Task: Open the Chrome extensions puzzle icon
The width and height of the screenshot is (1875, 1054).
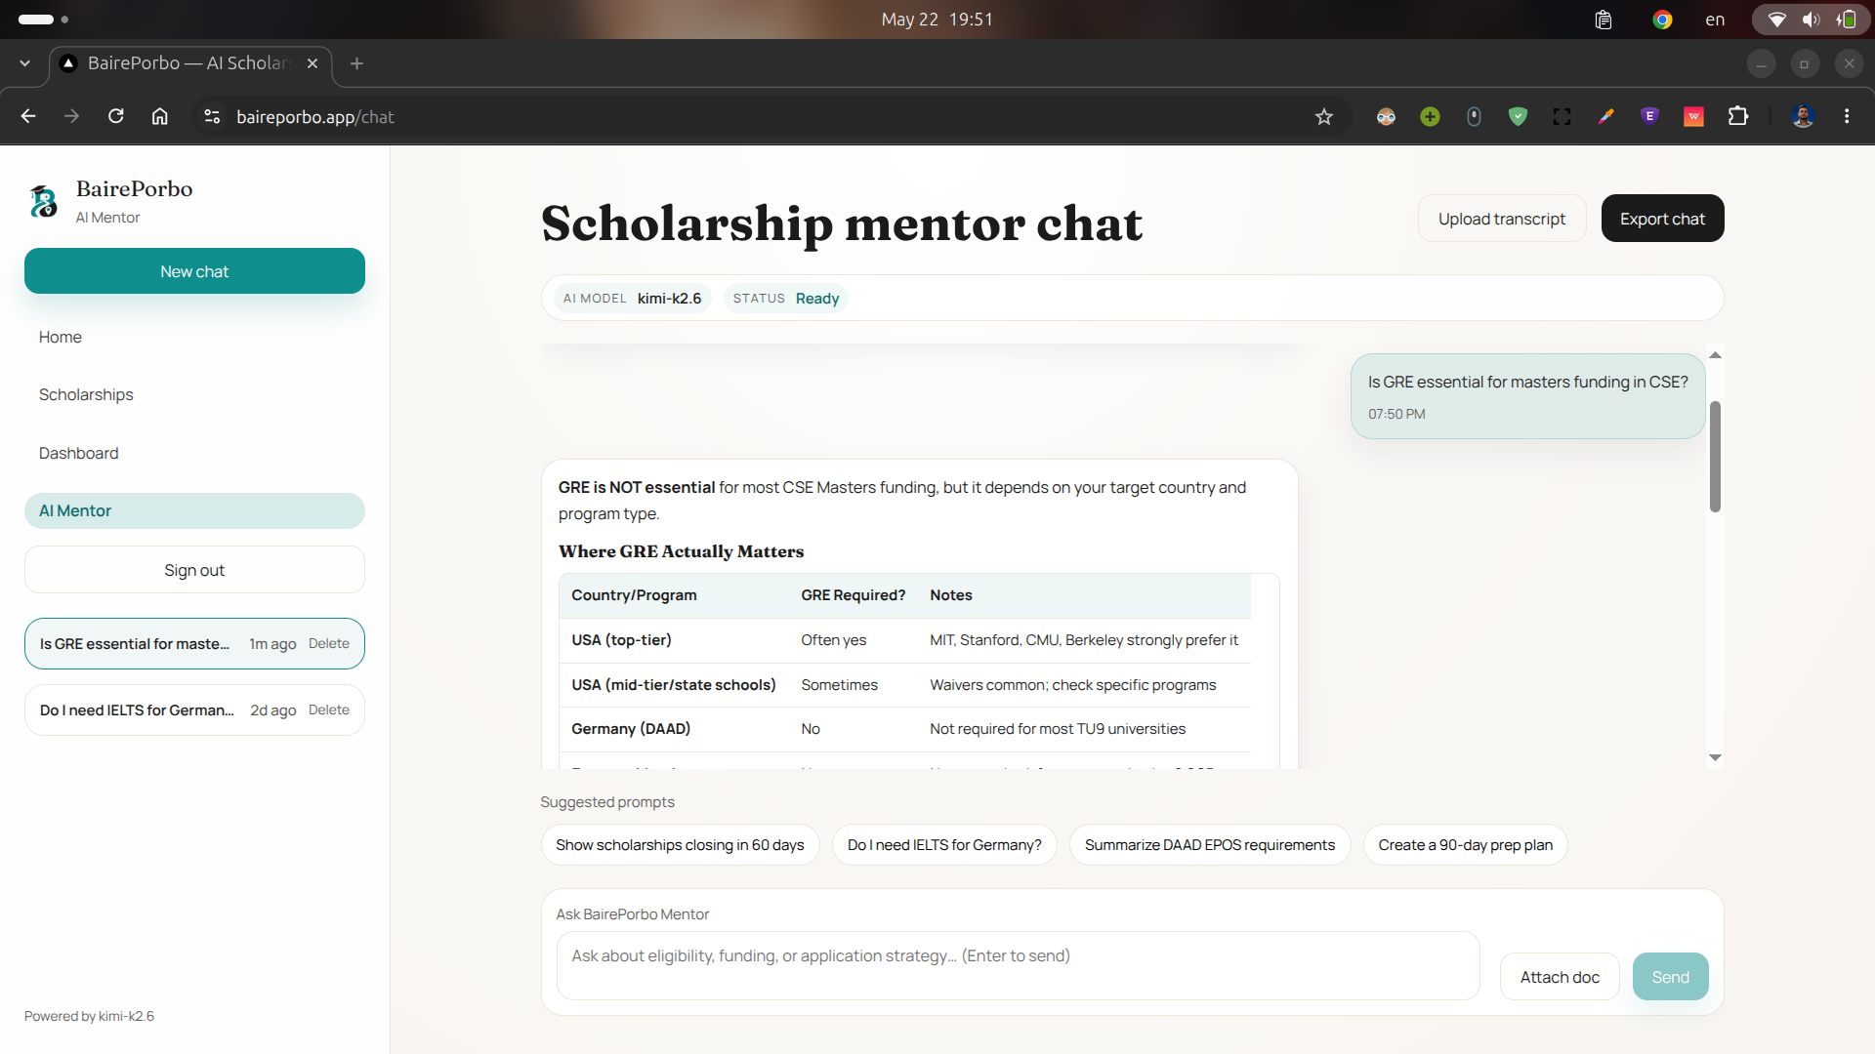Action: [1738, 117]
